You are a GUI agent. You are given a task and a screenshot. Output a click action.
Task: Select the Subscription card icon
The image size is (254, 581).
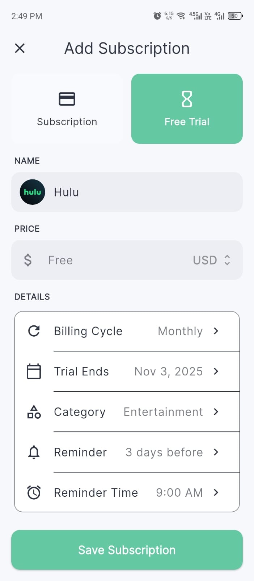pos(67,98)
